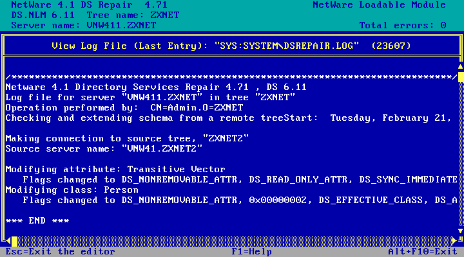
Task: Click "Server name: VNW411.ZXNET" header text
Action: tap(84, 25)
